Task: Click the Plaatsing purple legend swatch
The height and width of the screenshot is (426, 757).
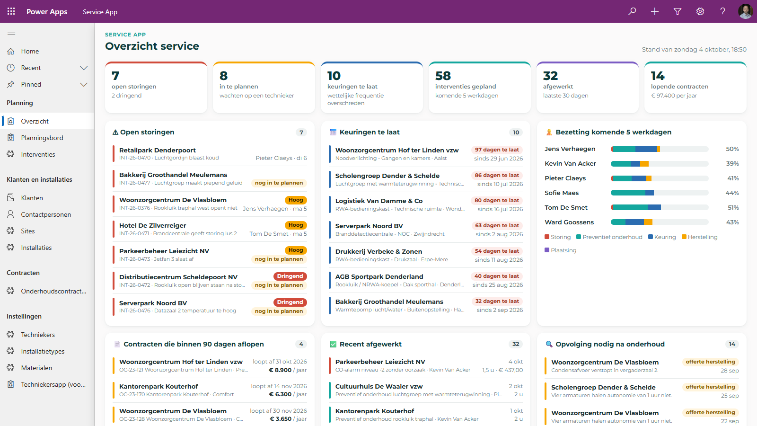Action: point(547,250)
